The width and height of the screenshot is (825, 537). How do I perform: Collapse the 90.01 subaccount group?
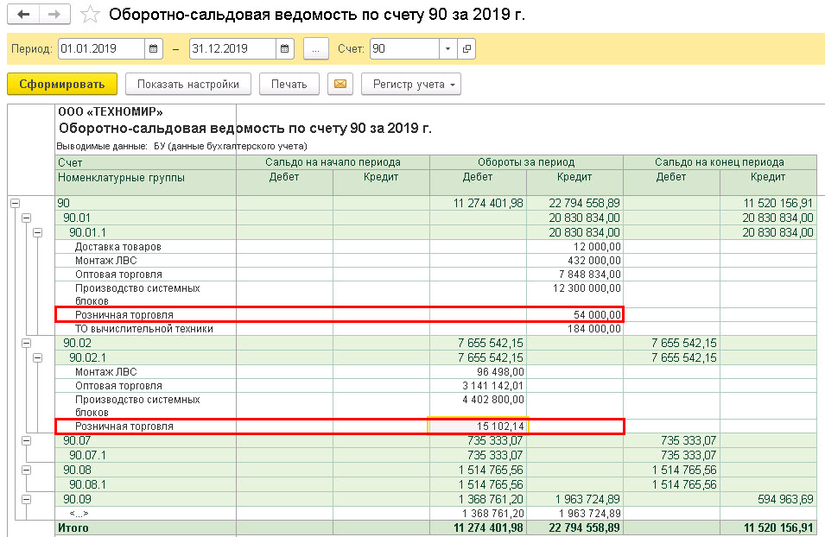point(26,218)
